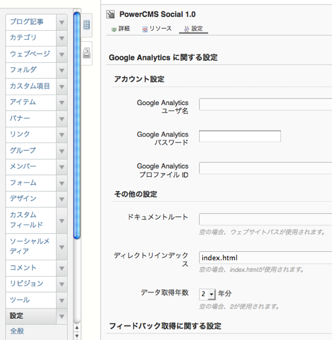Image resolution: width=332 pixels, height=340 pixels.
Task: Click the リソース tab's resource icon
Action: (145, 29)
